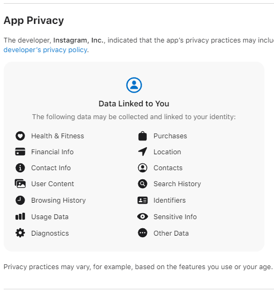Click the Sensitive Info eye icon
Screen dimensions: 274x292
coord(143,216)
